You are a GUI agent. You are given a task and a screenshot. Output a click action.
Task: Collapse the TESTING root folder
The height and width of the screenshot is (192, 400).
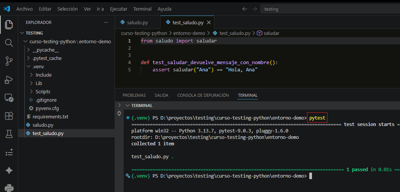22,33
